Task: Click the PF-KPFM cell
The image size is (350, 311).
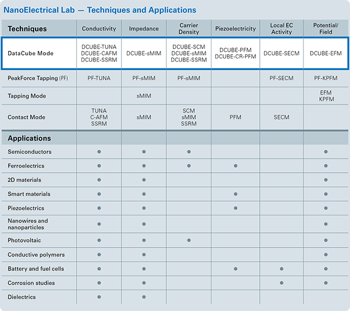Action: tap(325, 78)
